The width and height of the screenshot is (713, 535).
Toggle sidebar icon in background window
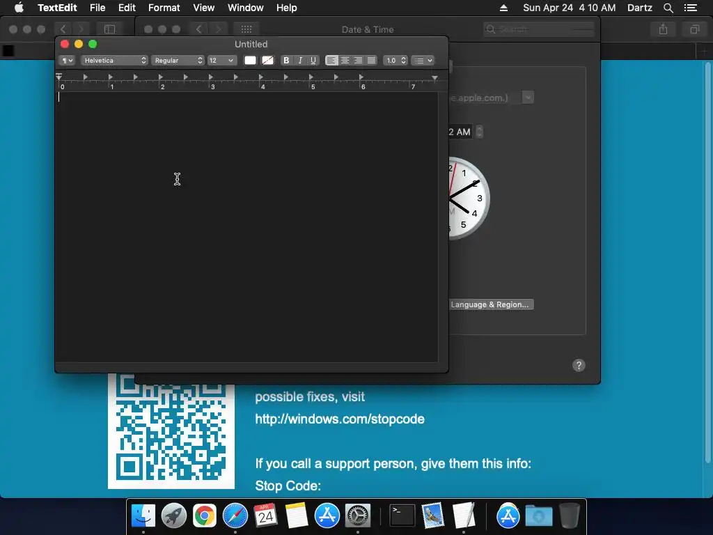[x=109, y=29]
